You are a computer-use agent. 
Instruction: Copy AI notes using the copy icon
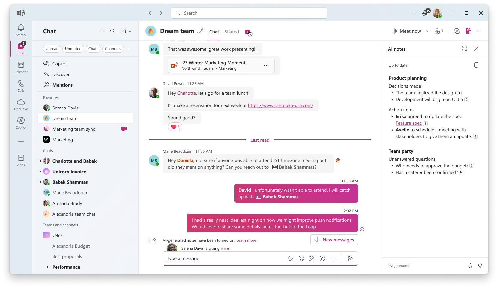476,65
